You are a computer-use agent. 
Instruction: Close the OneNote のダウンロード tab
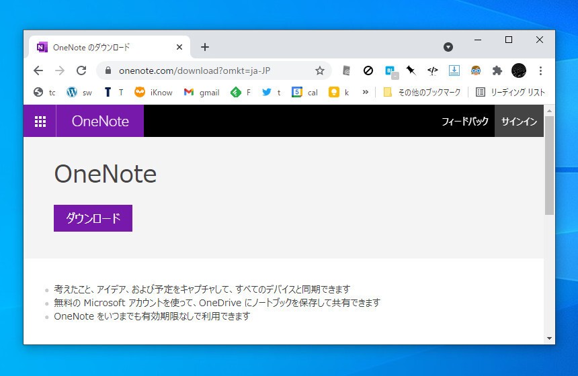(179, 47)
